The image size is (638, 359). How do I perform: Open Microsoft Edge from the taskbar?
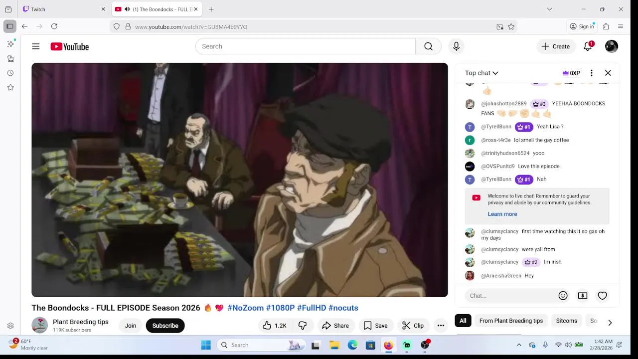point(352,345)
